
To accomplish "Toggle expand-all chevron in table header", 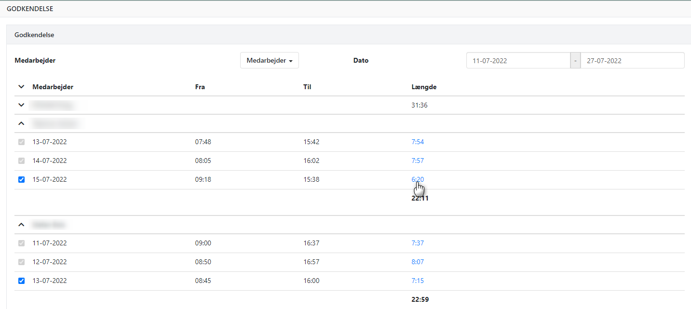I will pos(21,87).
